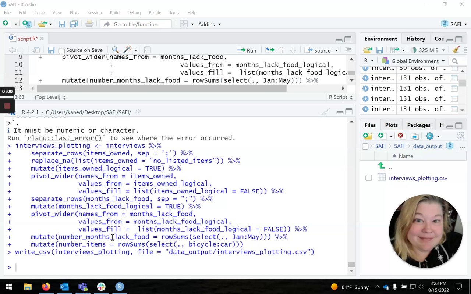Viewport: 471px width, 294px height.
Task: Delete selected files in Files pane
Action: pos(400,136)
